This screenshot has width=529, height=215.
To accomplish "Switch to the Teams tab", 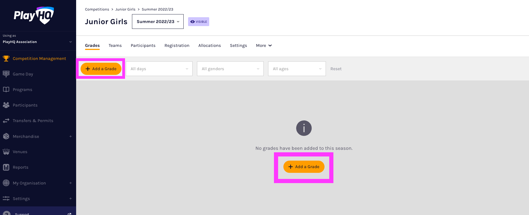I will tap(115, 45).
